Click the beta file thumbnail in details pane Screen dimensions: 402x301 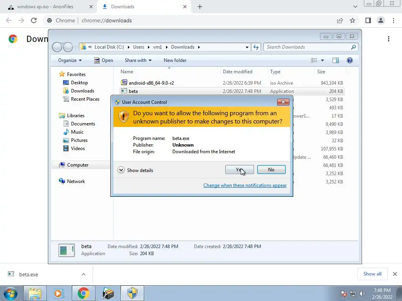tap(67, 250)
